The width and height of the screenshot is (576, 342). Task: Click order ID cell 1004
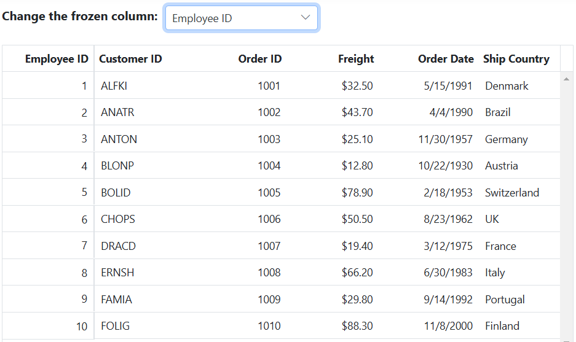pos(269,166)
